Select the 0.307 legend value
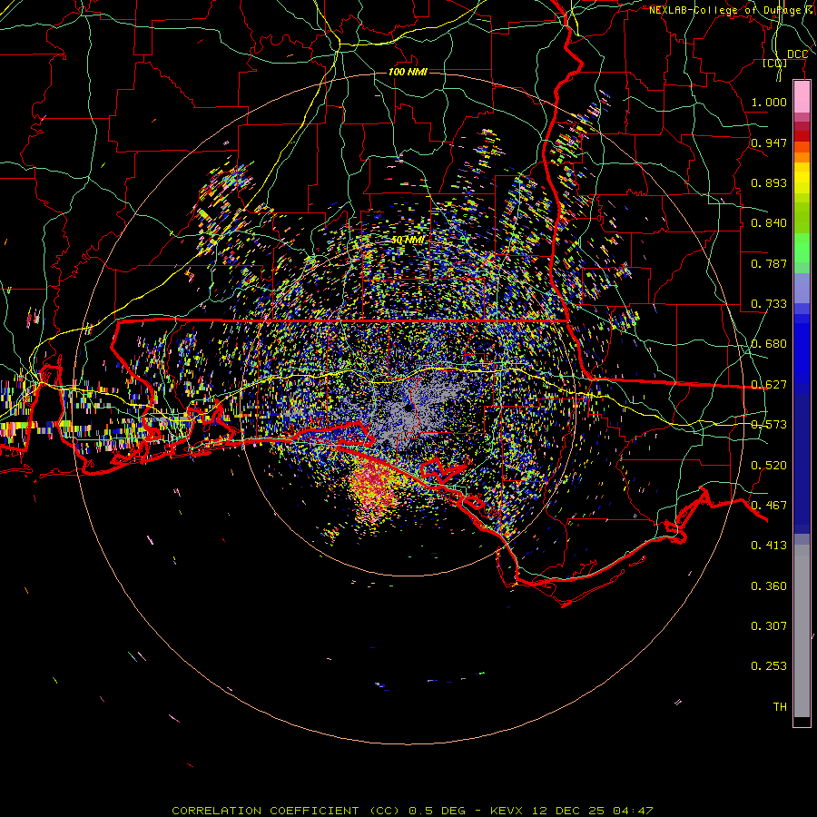 [769, 626]
